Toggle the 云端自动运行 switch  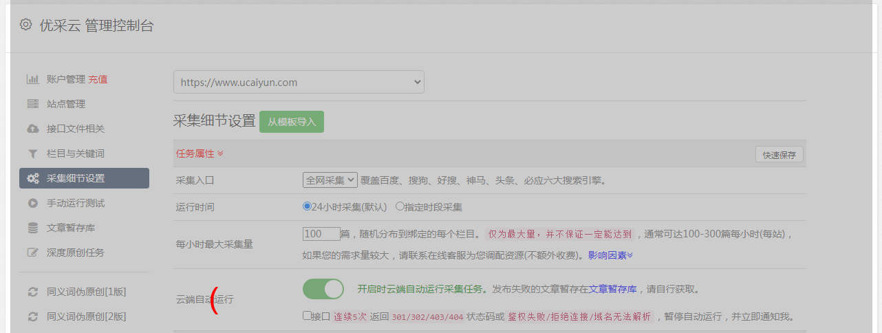point(323,289)
